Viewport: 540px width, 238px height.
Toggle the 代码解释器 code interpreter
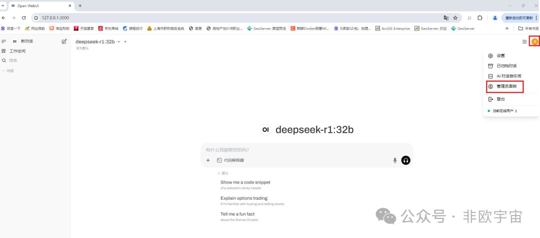(230, 160)
